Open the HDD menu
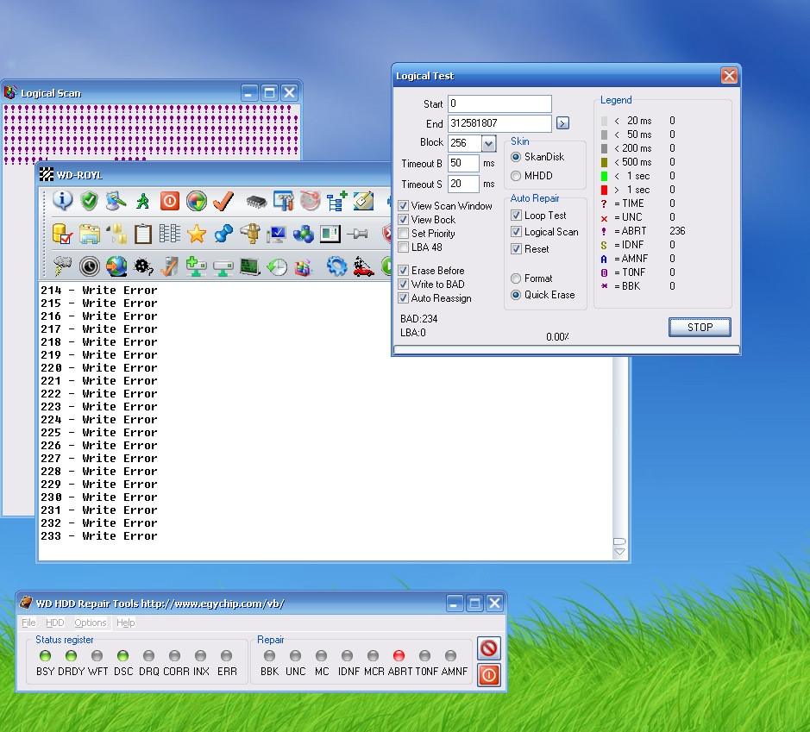This screenshot has width=810, height=732. coord(54,623)
